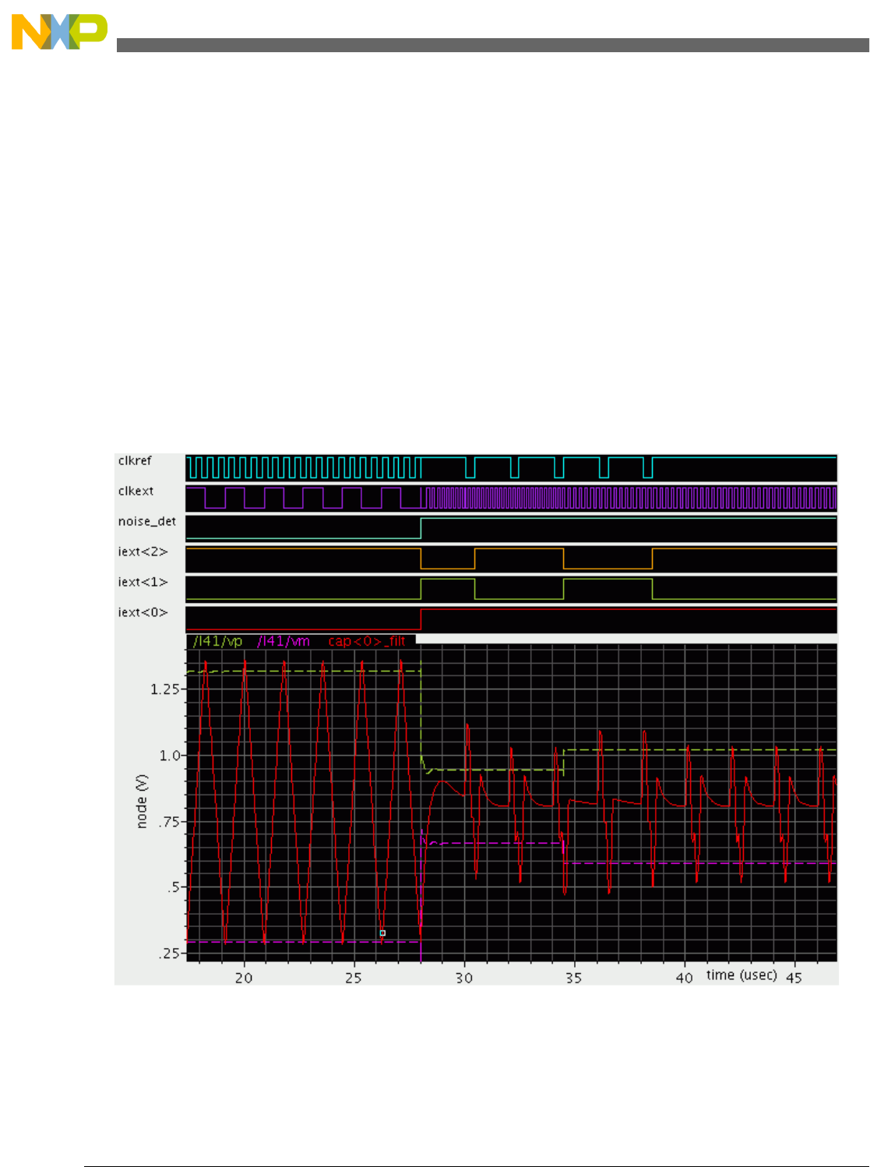Select the iext<0> signal label
870x1167 pixels.
pyautogui.click(x=143, y=612)
